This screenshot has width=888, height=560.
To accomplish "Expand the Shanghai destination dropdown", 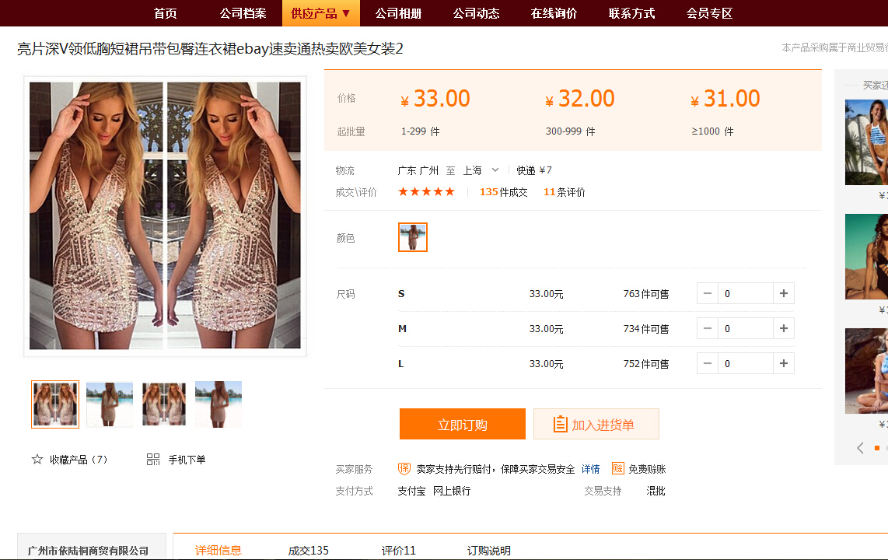I will 495,170.
